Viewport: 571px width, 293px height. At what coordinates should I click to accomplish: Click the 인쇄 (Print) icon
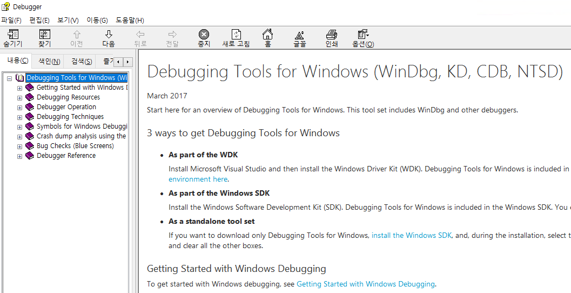pyautogui.click(x=331, y=35)
